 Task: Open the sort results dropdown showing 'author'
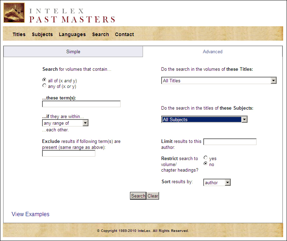(226, 182)
